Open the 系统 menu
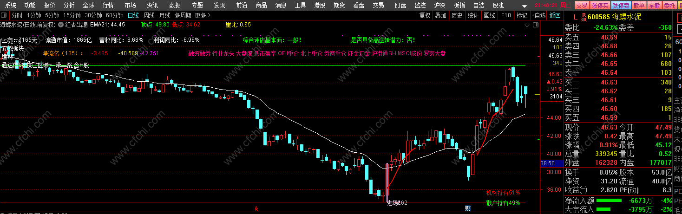Image resolution: width=682 pixels, height=214 pixels. (10, 6)
